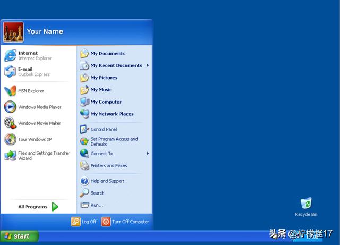Click the Turn Off Computer text
The image size is (340, 245).
(x=131, y=222)
